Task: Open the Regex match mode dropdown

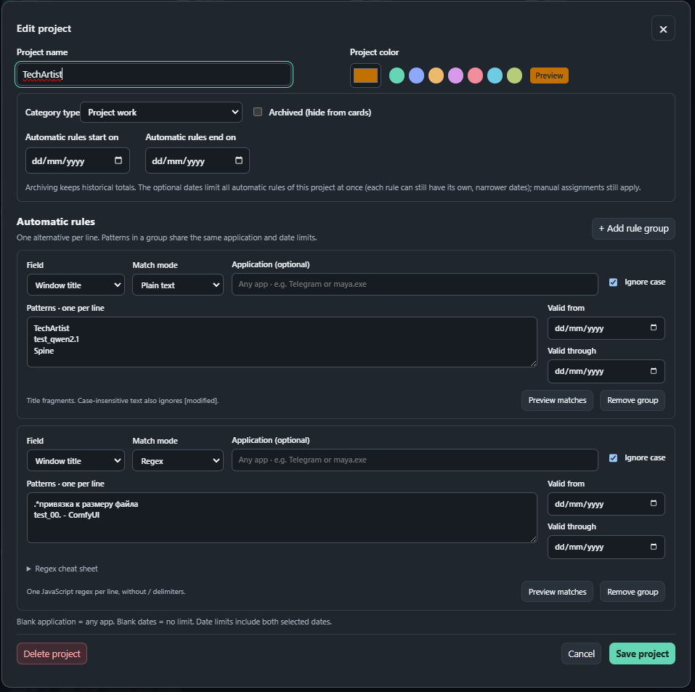Action: click(178, 460)
